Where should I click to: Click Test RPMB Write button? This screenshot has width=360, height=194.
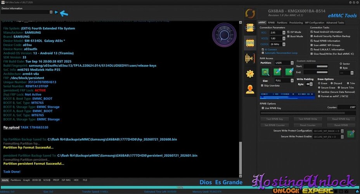pyautogui.click(x=308, y=119)
